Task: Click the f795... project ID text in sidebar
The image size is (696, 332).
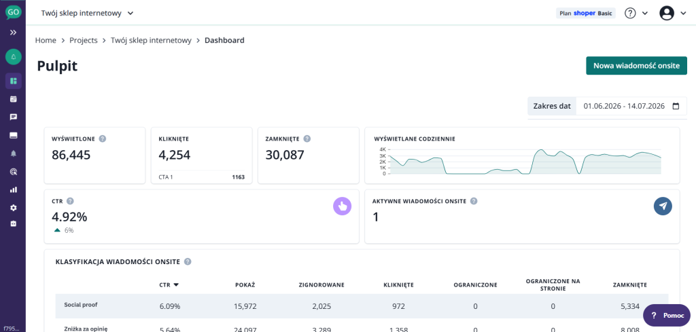Action: click(12, 329)
